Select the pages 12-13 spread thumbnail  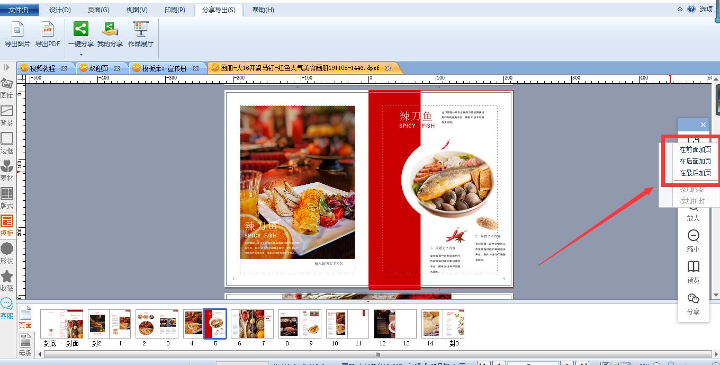pos(395,324)
